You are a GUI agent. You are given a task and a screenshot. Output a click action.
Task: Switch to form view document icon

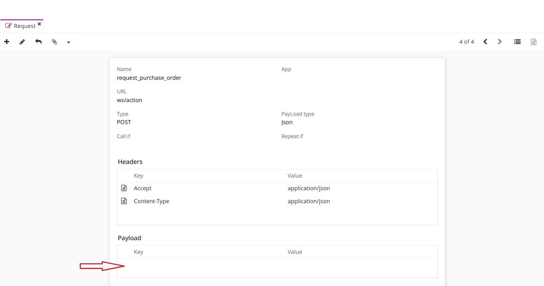(x=534, y=42)
